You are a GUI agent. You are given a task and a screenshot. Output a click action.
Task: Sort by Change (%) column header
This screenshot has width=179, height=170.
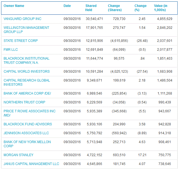[140, 8]
